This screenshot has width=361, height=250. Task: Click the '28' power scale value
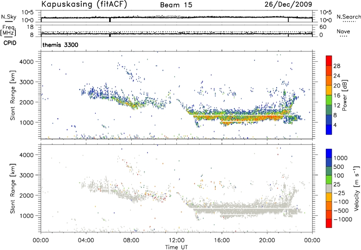point(337,66)
